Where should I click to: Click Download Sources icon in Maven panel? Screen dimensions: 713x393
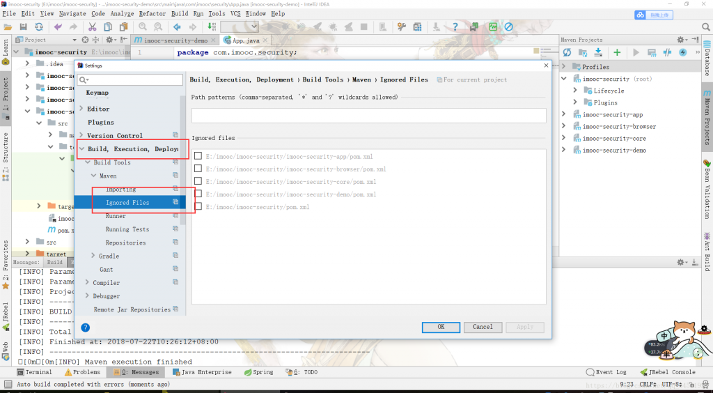(x=598, y=52)
